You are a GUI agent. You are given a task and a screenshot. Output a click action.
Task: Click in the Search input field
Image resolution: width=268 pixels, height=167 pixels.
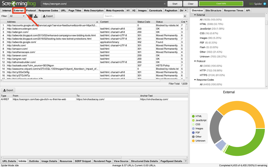pyautogui.click(x=143, y=16)
